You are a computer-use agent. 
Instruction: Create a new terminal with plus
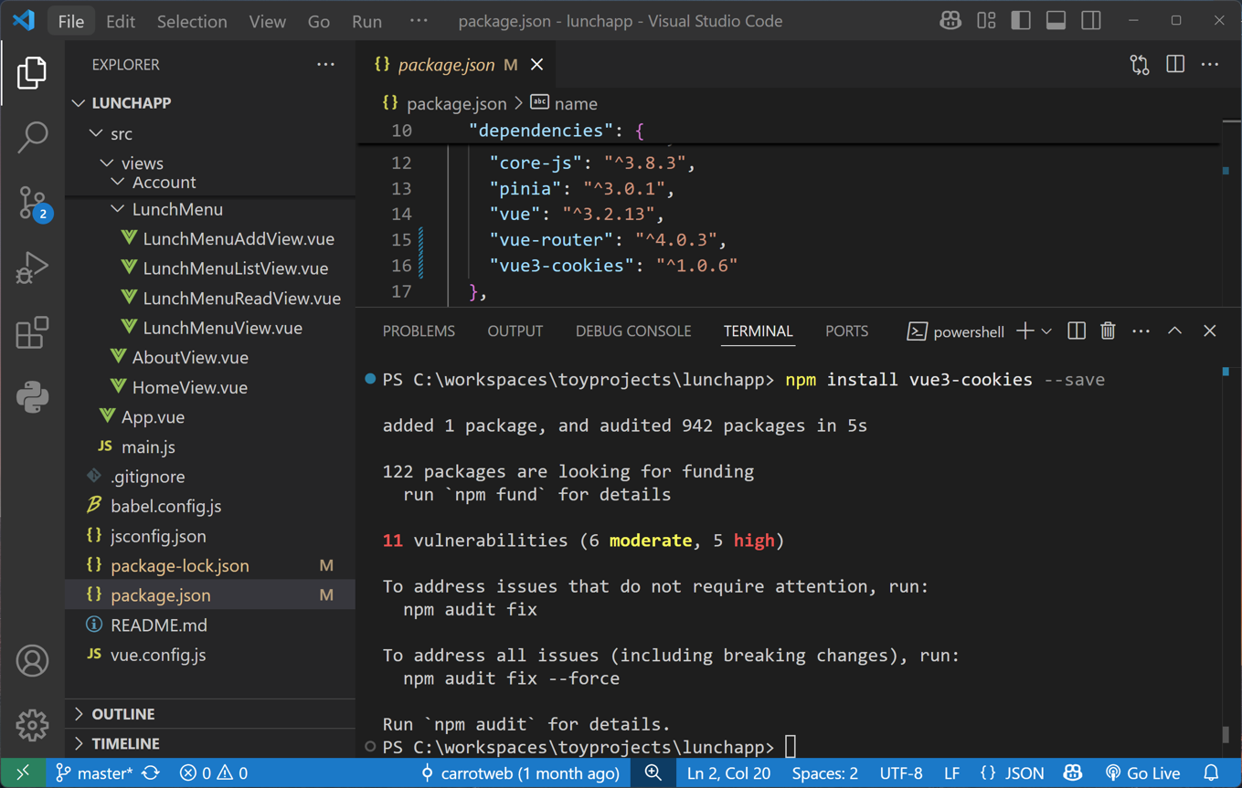tap(1024, 331)
